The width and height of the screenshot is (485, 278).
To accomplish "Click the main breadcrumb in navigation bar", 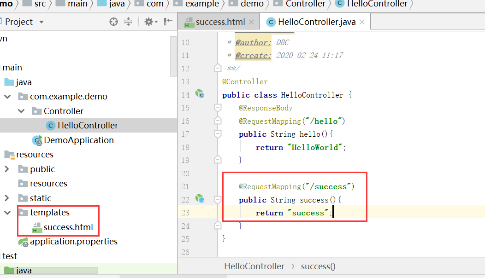I will click(x=77, y=4).
